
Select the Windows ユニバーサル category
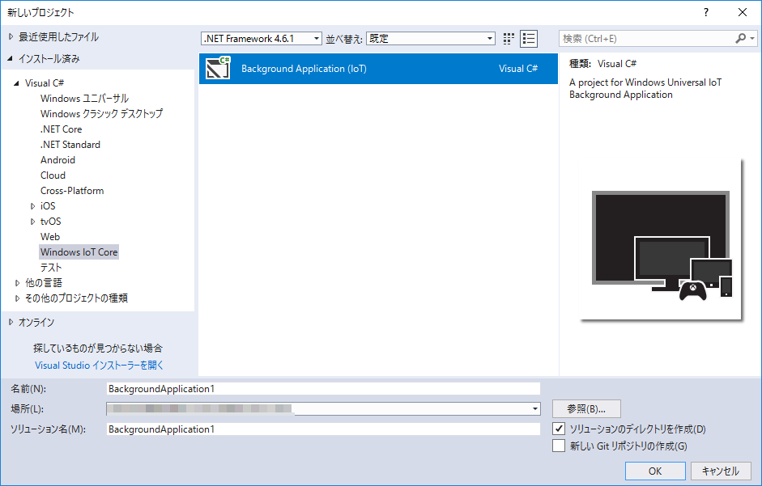[x=84, y=99]
